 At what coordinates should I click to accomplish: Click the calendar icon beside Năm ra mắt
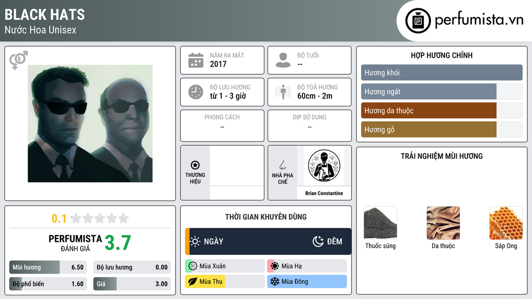(196, 60)
